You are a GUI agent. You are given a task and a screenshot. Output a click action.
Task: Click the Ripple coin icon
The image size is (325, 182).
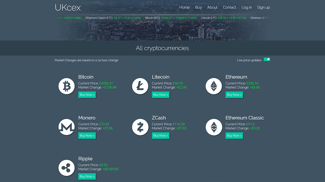click(x=67, y=168)
